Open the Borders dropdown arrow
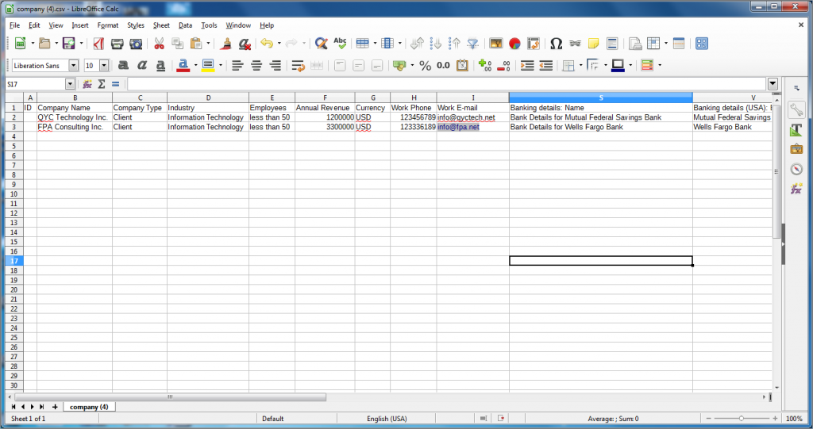The width and height of the screenshot is (813, 429). tap(580, 65)
